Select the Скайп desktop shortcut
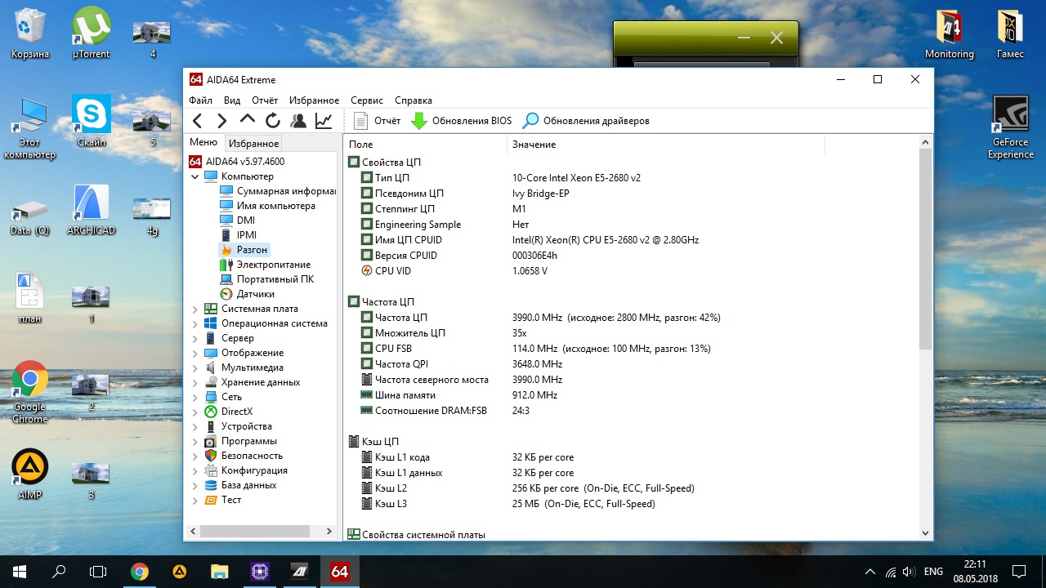This screenshot has width=1046, height=588. 92,122
